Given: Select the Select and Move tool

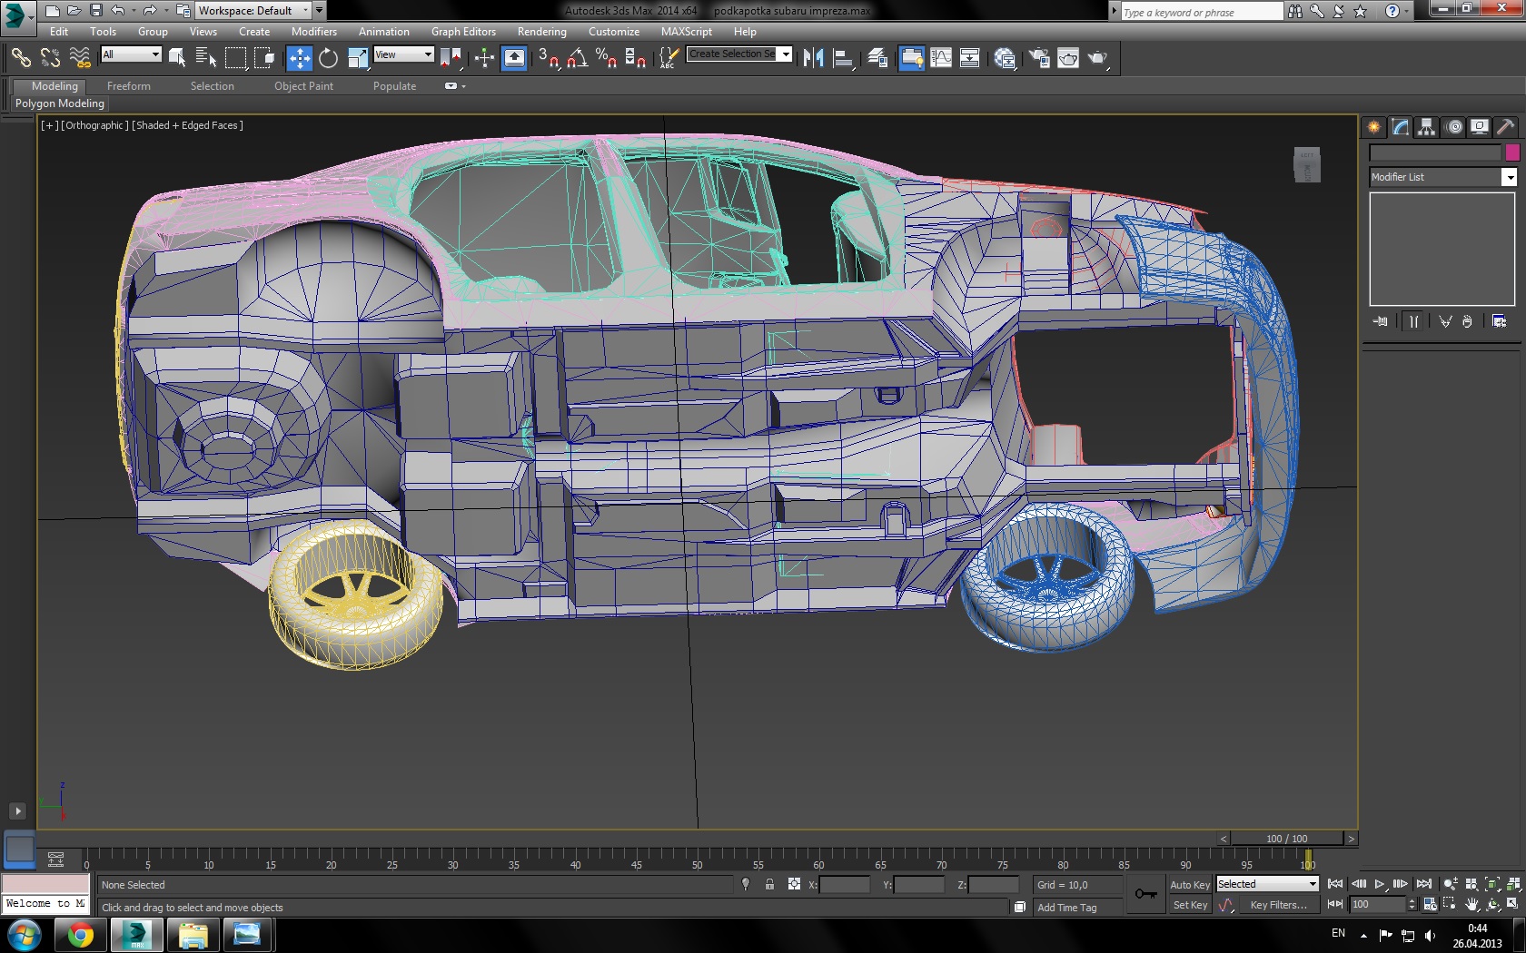Looking at the screenshot, I should [299, 58].
